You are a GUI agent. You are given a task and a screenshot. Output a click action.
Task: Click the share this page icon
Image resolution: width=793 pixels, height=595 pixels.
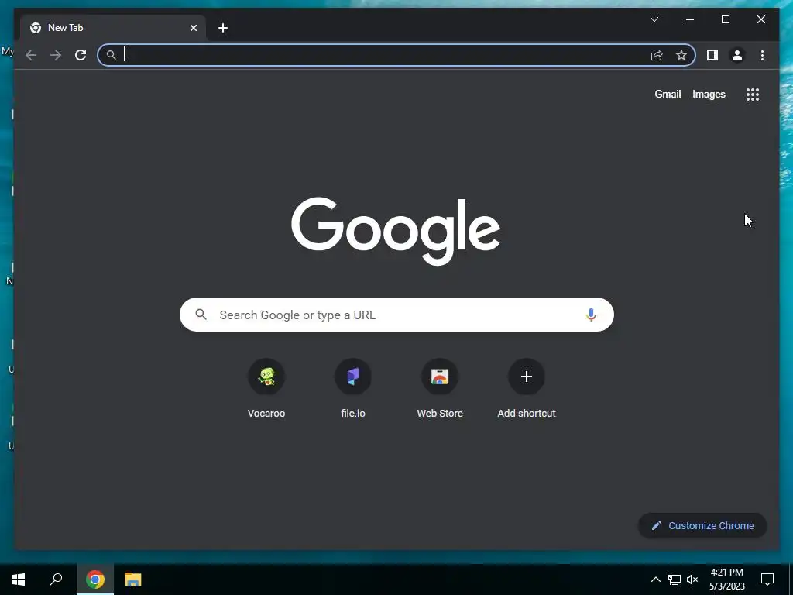tap(657, 55)
